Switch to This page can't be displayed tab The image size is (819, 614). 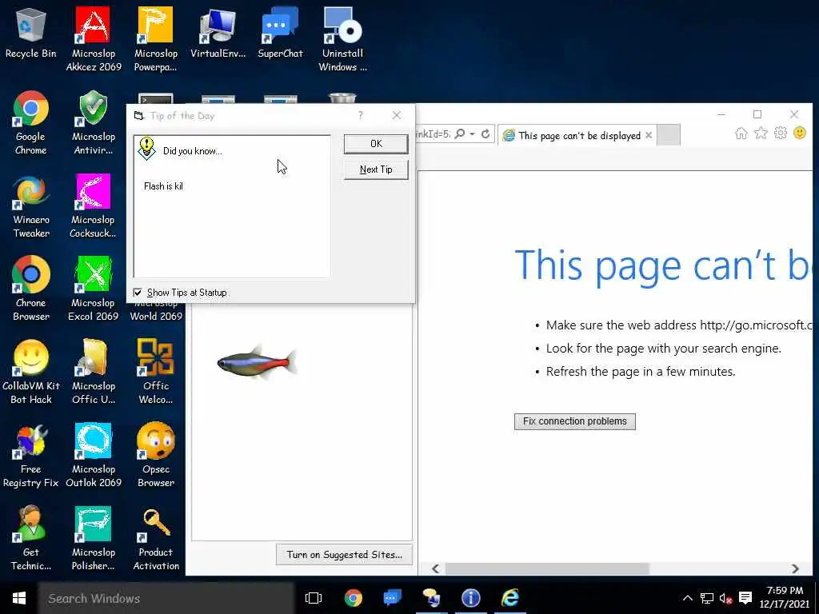coord(577,136)
